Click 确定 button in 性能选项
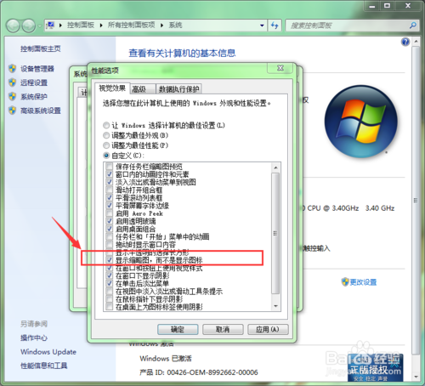Image resolution: width=425 pixels, height=386 pixels. click(178, 329)
